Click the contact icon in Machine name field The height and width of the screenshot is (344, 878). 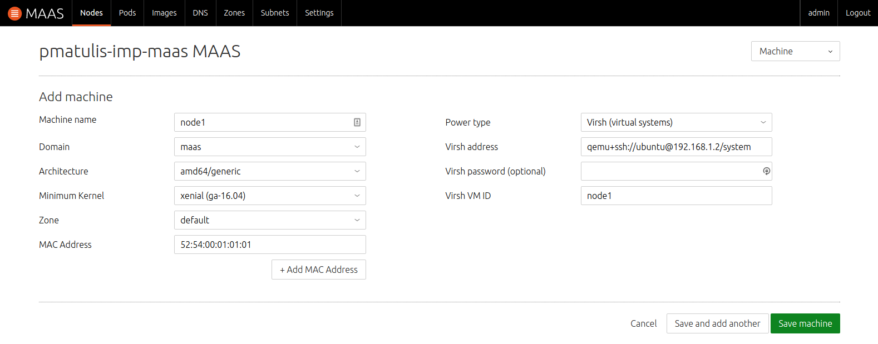(x=357, y=122)
